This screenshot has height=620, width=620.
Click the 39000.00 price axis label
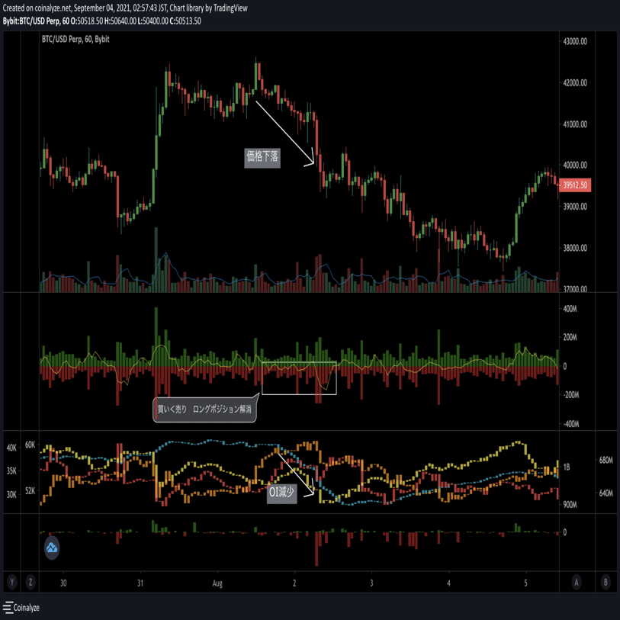coord(575,207)
